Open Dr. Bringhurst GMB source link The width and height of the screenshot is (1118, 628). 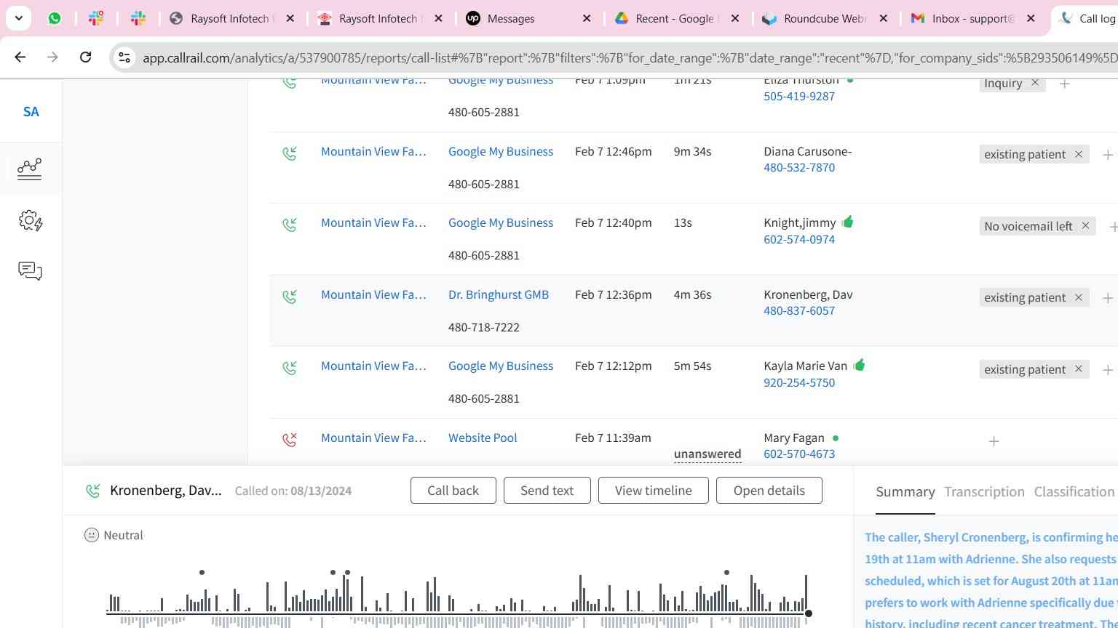tap(499, 294)
